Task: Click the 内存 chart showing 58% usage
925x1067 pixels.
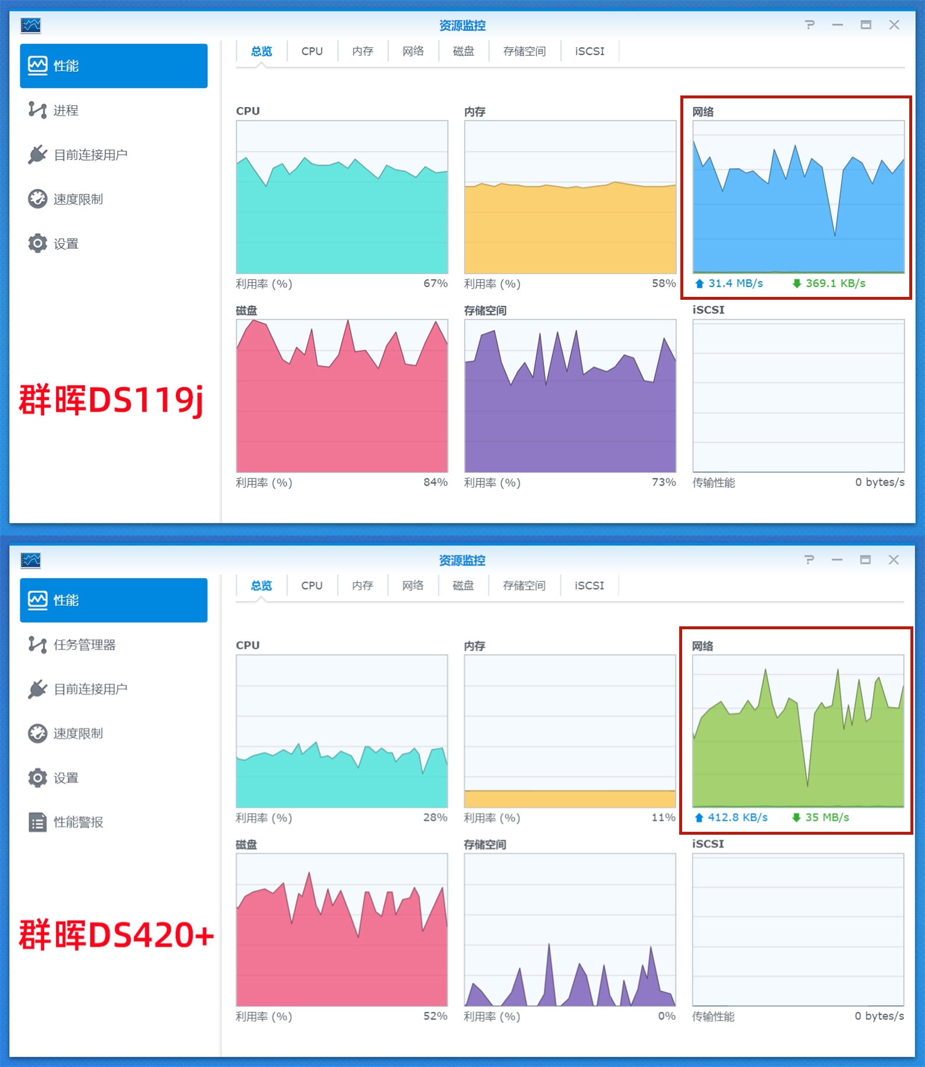Action: pos(570,197)
